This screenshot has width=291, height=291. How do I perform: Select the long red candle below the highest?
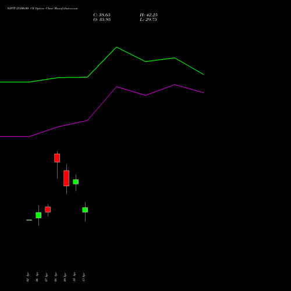pyautogui.click(x=66, y=178)
